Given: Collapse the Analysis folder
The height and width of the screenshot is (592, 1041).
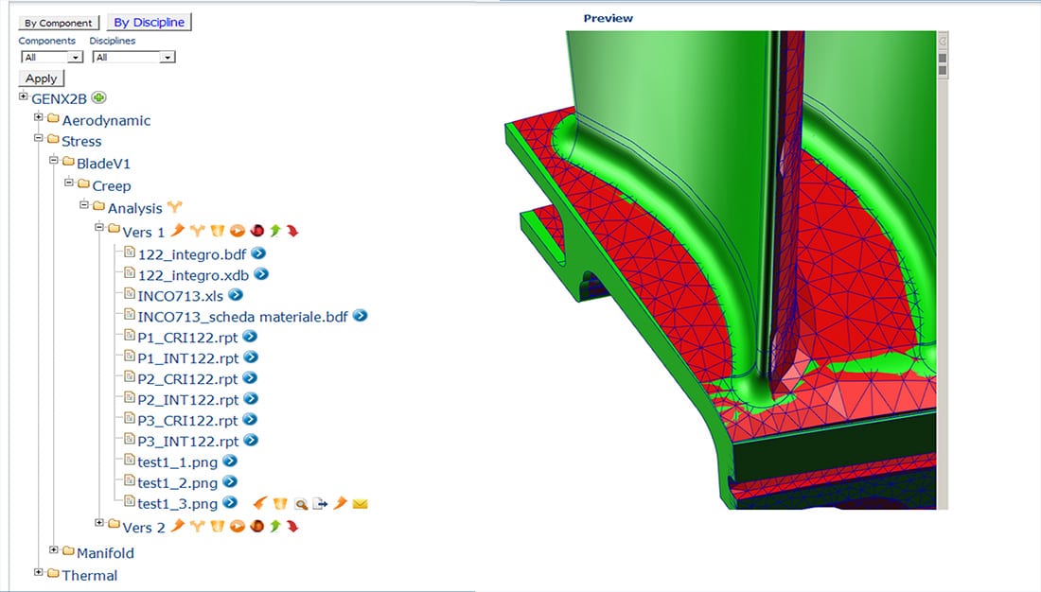Looking at the screenshot, I should [x=84, y=204].
